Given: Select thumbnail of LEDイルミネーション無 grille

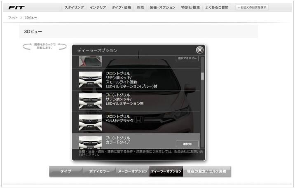Looking at the screenshot, I should pyautogui.click(x=90, y=101).
